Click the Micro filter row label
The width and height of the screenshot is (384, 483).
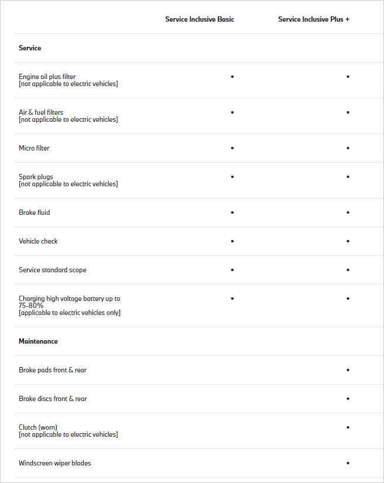(x=34, y=148)
